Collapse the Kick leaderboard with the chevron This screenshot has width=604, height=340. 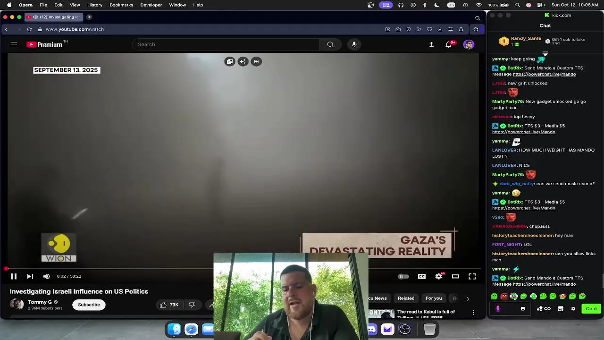(545, 54)
